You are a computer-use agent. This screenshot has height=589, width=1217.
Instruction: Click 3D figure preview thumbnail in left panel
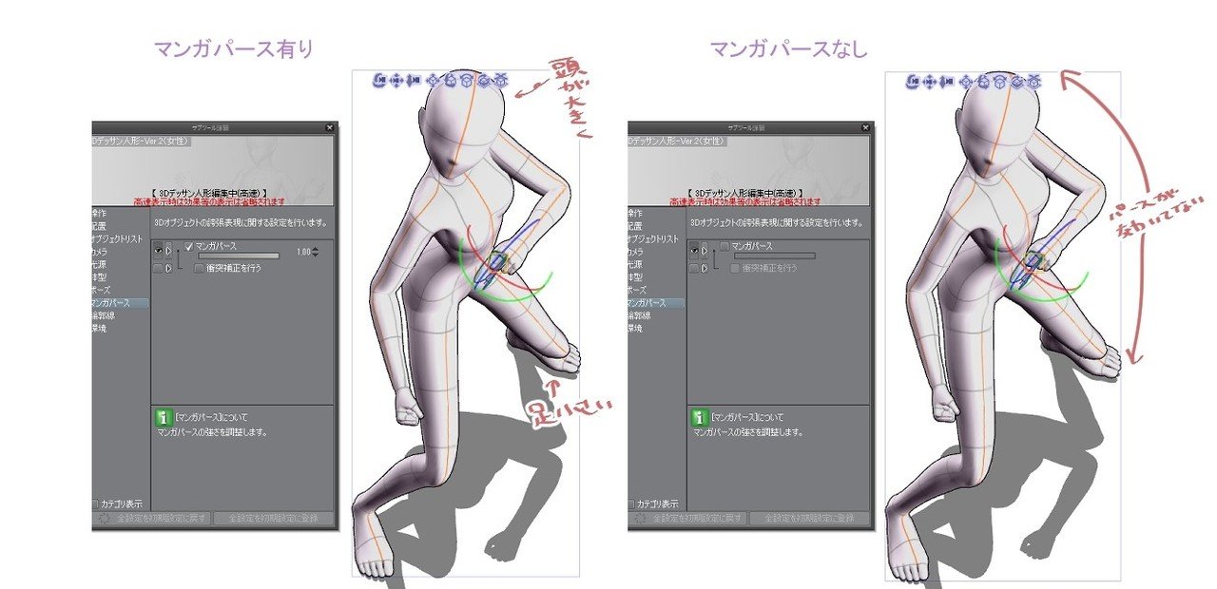[x=214, y=169]
